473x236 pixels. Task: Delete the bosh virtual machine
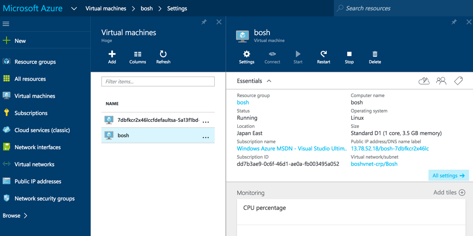pos(375,58)
